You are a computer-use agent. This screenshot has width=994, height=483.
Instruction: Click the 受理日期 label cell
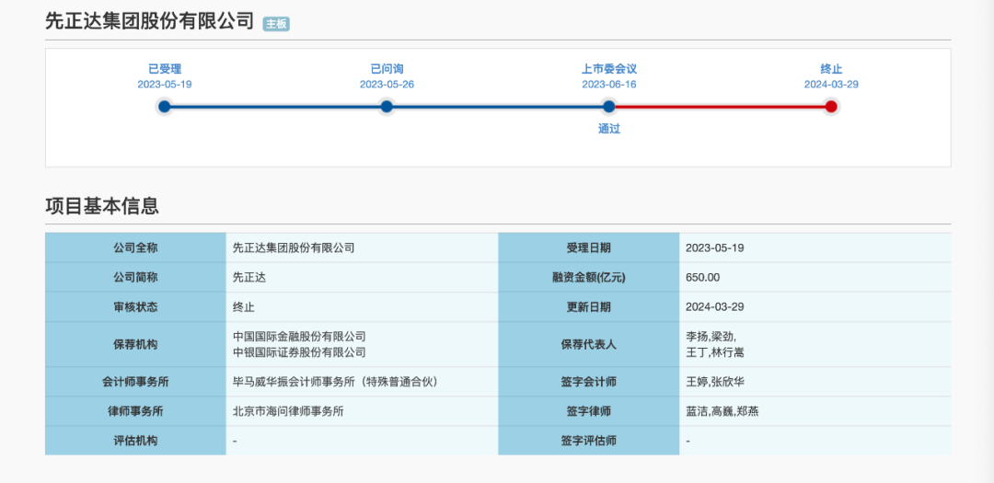(x=589, y=247)
